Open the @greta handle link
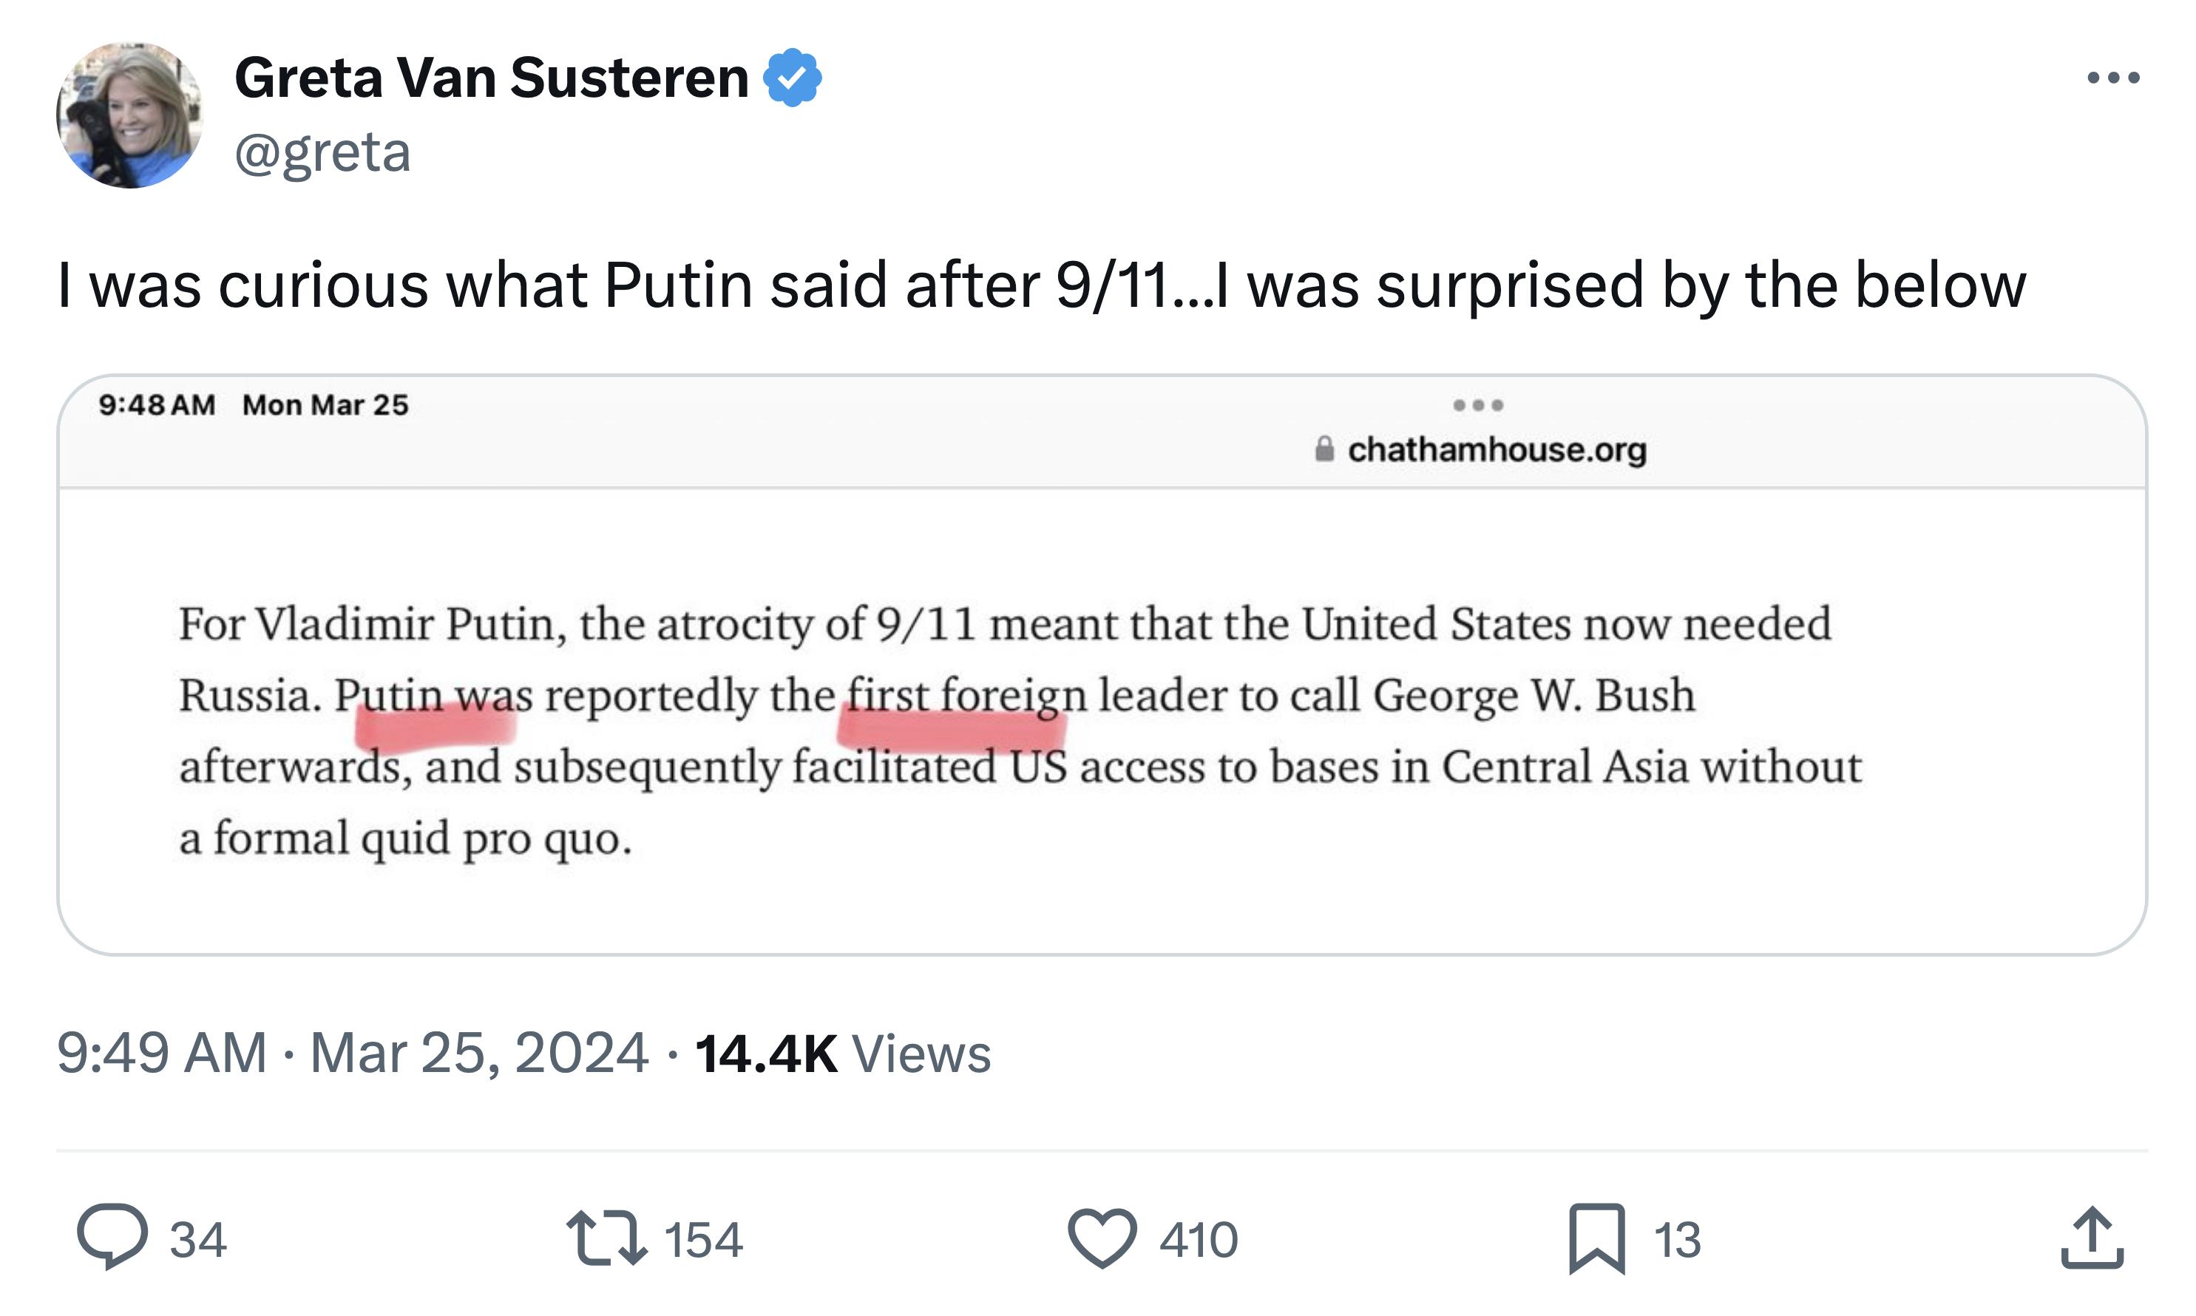Viewport: 2196px width, 1316px height. (323, 152)
